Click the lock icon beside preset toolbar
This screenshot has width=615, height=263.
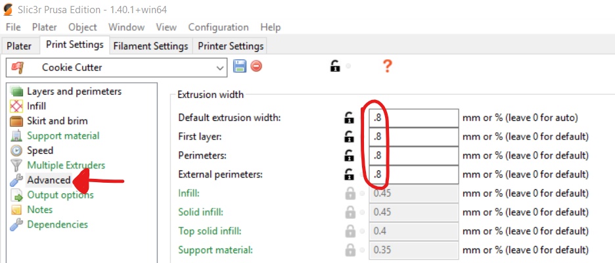click(335, 66)
